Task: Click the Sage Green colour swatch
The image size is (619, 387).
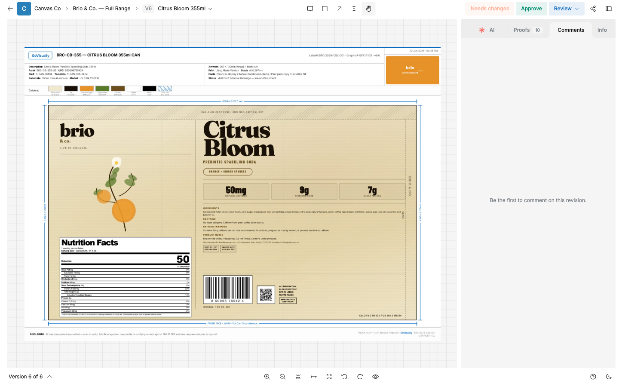Action: point(102,89)
